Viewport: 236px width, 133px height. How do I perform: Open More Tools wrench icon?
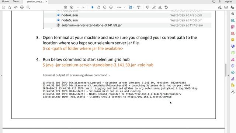pyautogui.click(x=233, y=92)
